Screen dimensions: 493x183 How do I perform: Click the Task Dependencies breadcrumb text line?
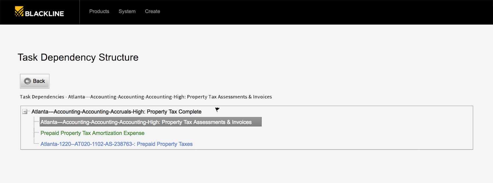(x=146, y=97)
